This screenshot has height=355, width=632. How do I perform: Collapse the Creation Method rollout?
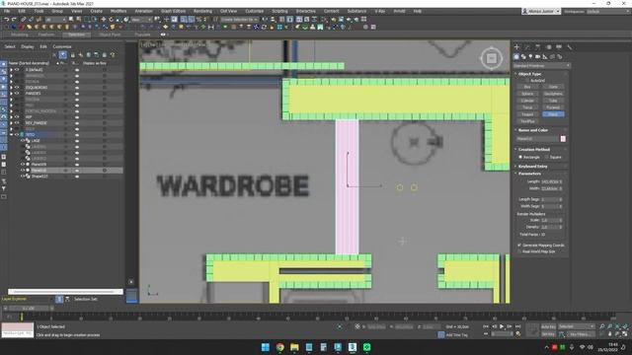533,149
